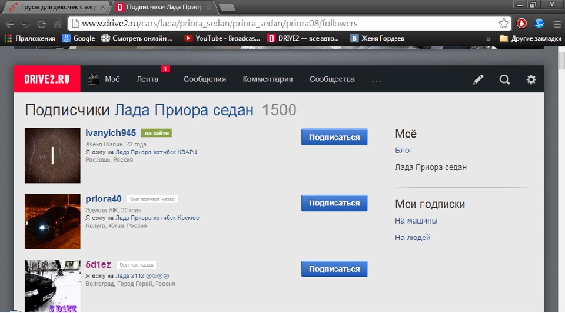Click the red notification badge on Лента
The image size is (565, 313).
point(165,68)
